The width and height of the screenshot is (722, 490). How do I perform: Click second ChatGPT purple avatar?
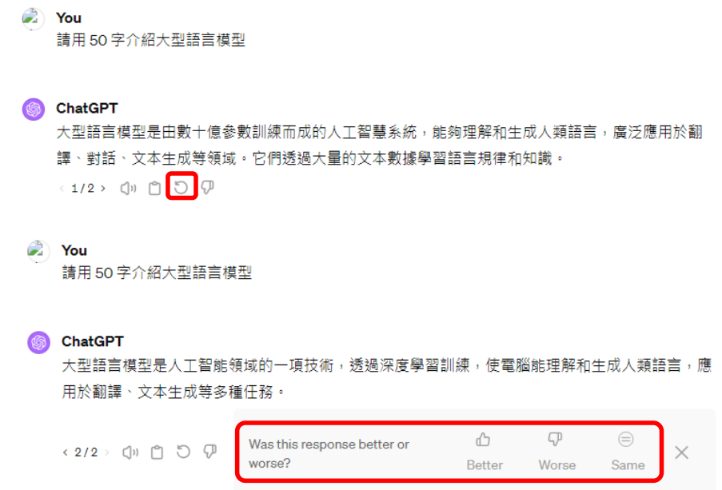pyautogui.click(x=38, y=342)
